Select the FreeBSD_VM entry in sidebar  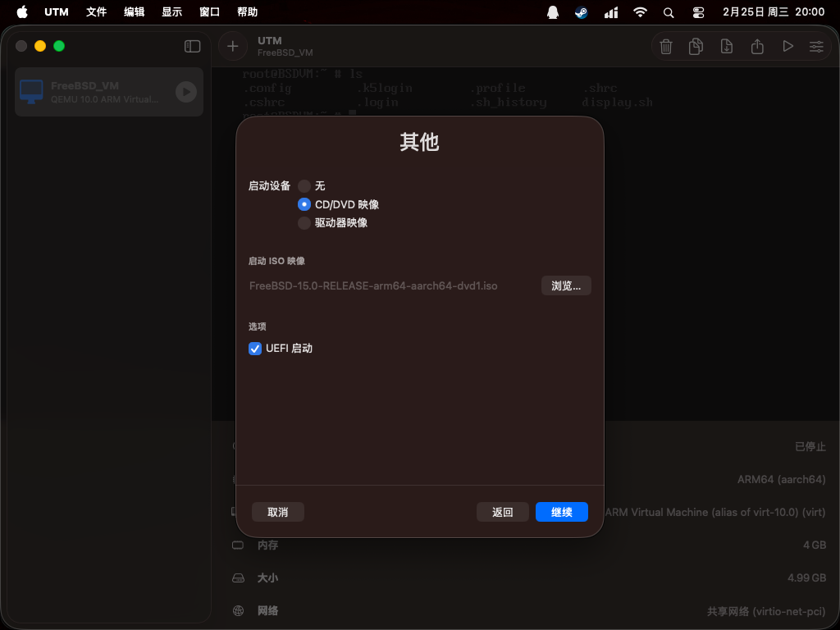point(109,92)
